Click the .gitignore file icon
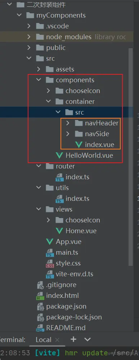This screenshot has width=139, height=360. pos(40,285)
